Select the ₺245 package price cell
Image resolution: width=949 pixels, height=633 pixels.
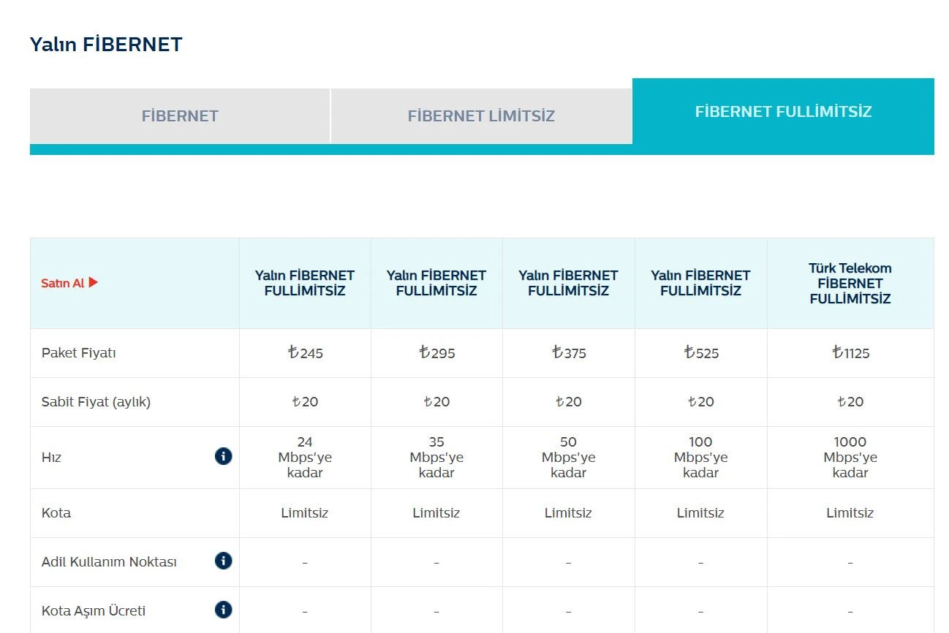305,353
